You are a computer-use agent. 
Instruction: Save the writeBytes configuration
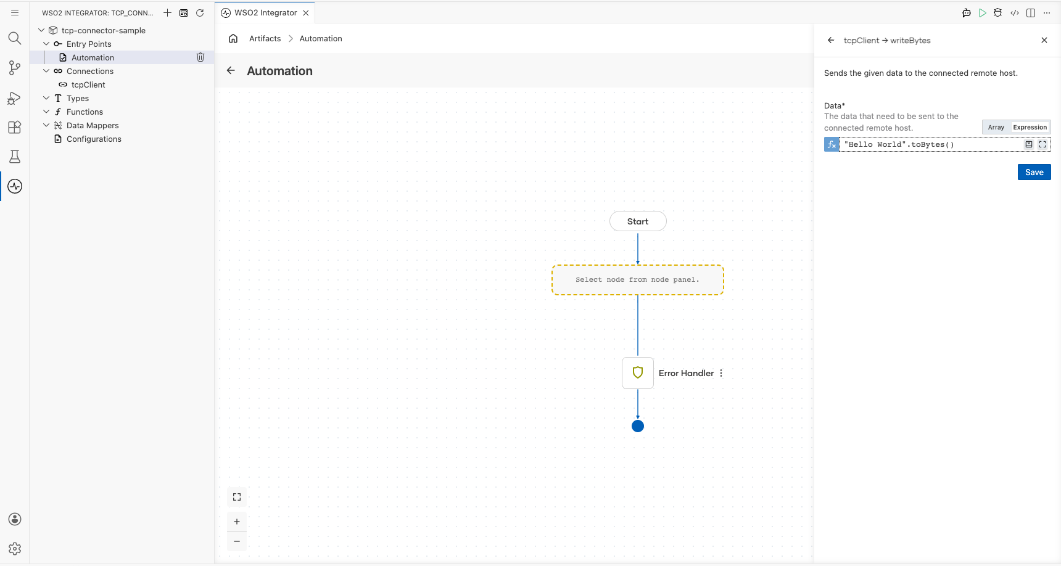1034,172
